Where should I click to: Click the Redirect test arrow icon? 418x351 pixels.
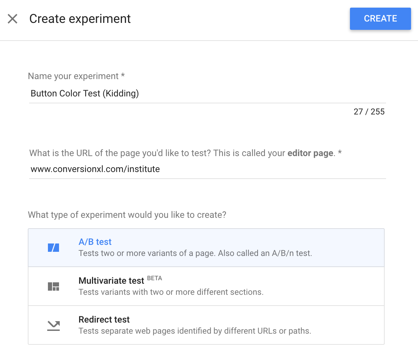(x=53, y=325)
